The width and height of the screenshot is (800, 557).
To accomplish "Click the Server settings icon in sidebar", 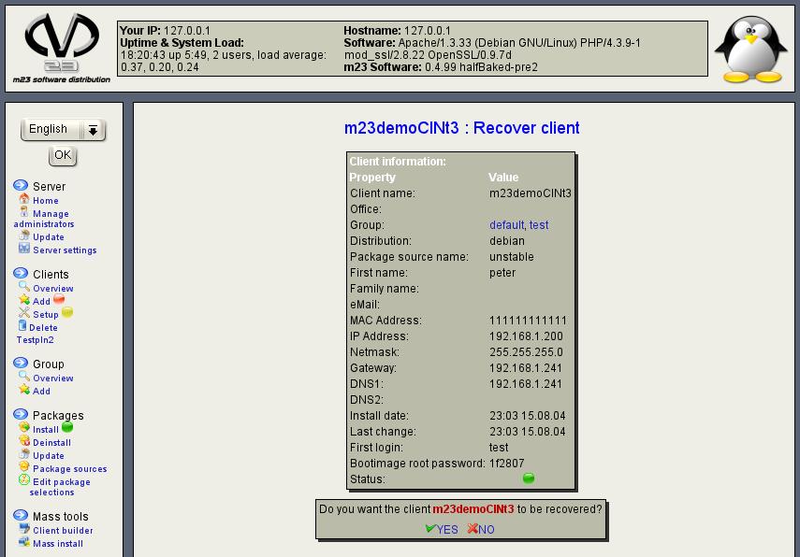I will coord(24,250).
